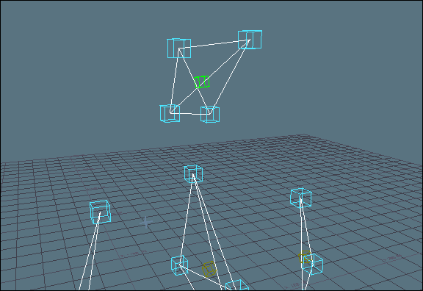The image size is (423, 291).
Task: Click olive cube overlapping right spire
Action: pos(304,256)
